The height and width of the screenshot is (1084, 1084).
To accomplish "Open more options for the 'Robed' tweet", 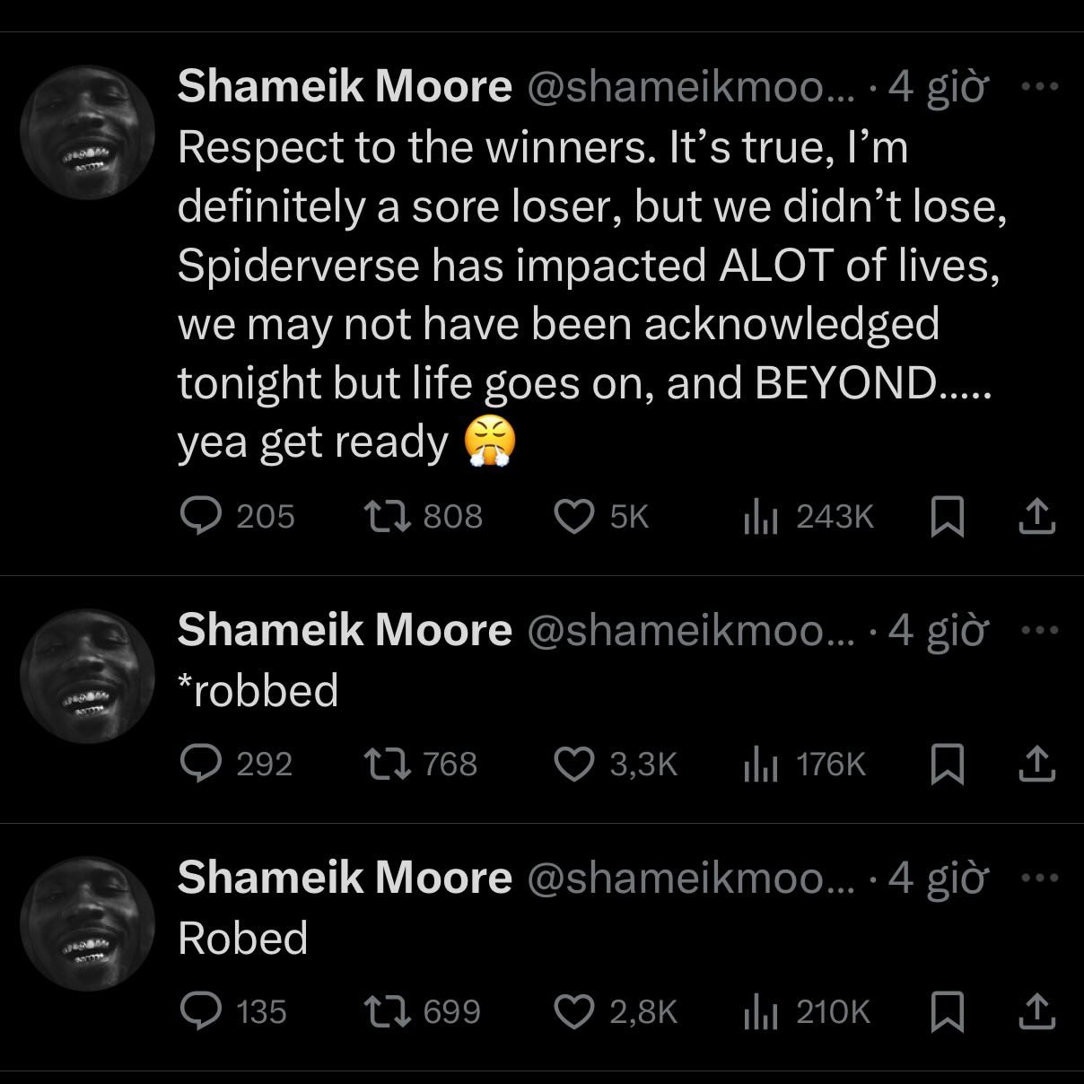I will (1041, 878).
